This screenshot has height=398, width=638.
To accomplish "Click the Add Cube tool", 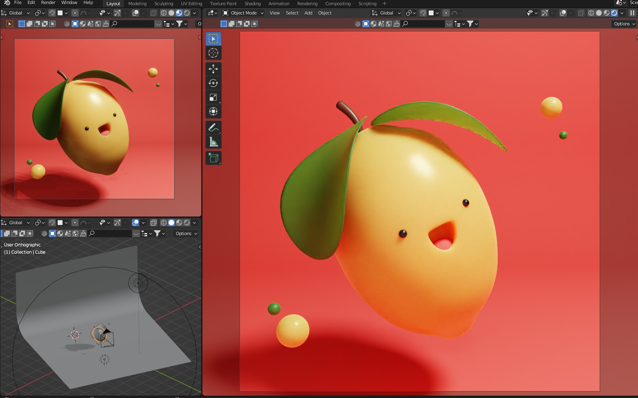I will [x=213, y=158].
